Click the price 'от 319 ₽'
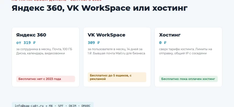 [26, 43]
